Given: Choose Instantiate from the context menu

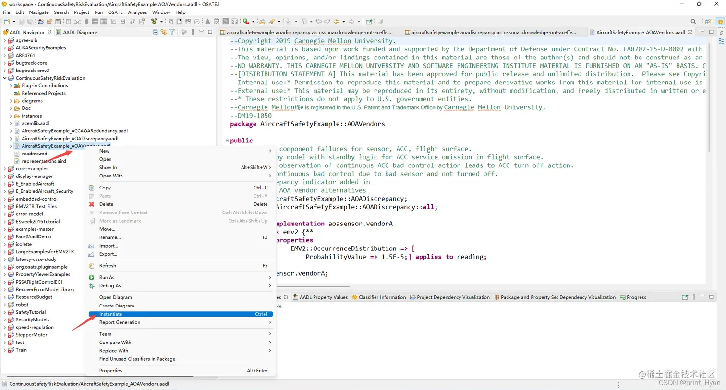Looking at the screenshot, I should click(181, 314).
